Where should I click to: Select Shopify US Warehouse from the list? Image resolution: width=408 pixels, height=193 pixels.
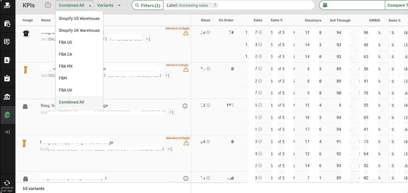79,18
